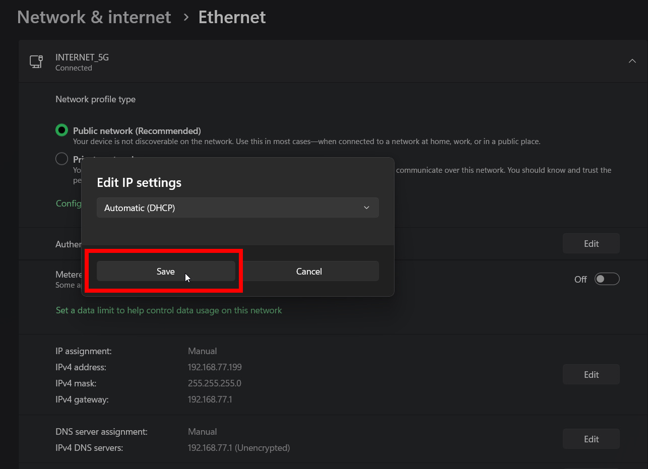Open the set a data limit link

coord(169,310)
